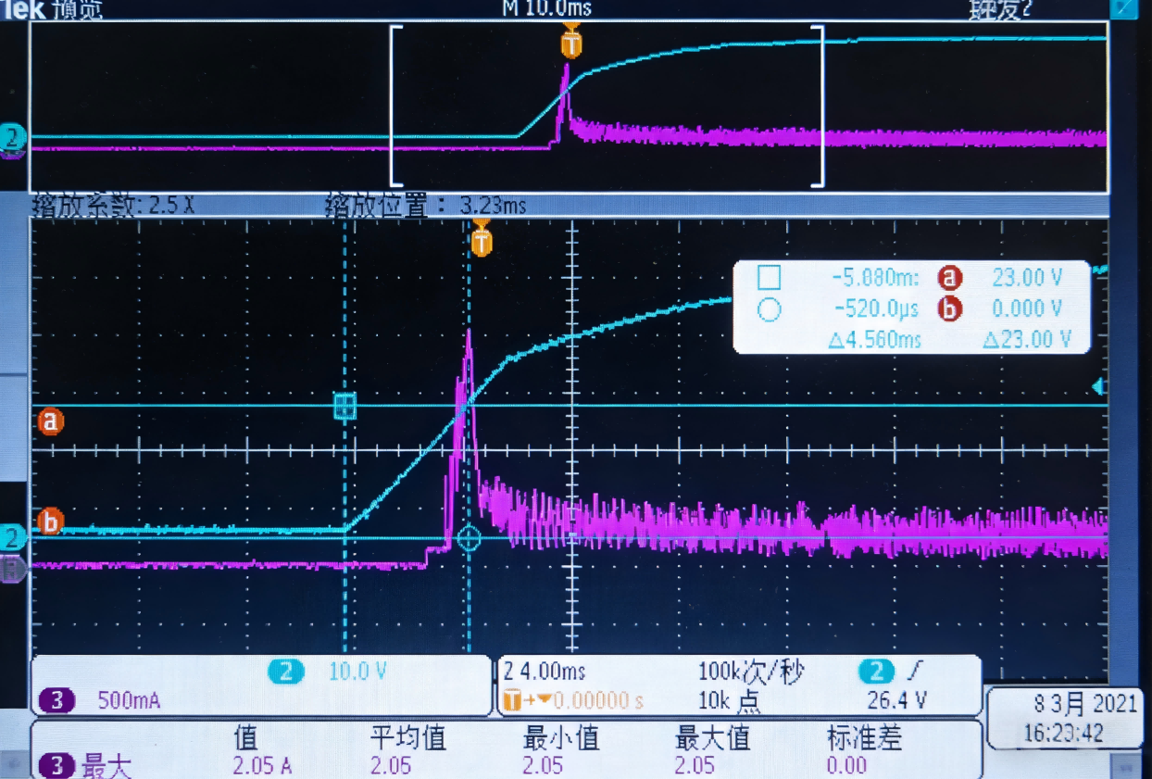The image size is (1152, 779).
Task: Toggle channel 2 badge in readout bar
Action: pos(284,673)
